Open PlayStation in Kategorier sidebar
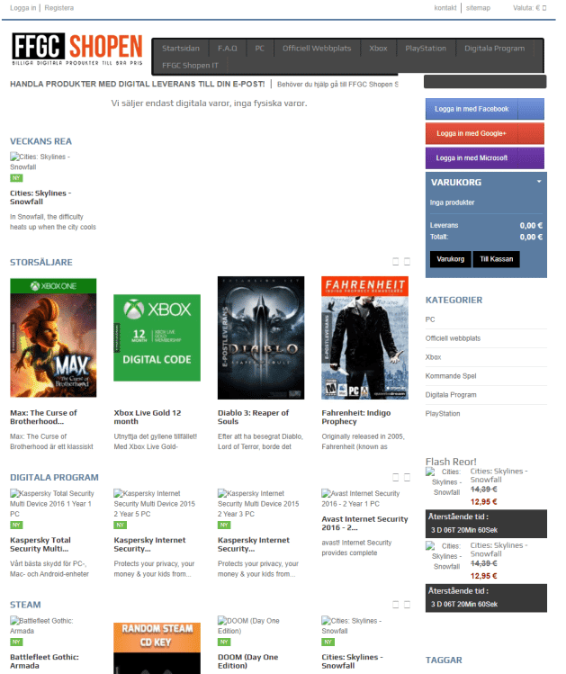 click(443, 414)
